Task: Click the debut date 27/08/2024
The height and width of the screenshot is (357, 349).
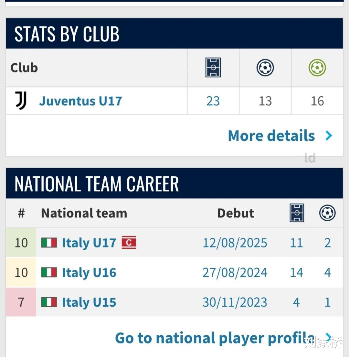Action: point(235,273)
